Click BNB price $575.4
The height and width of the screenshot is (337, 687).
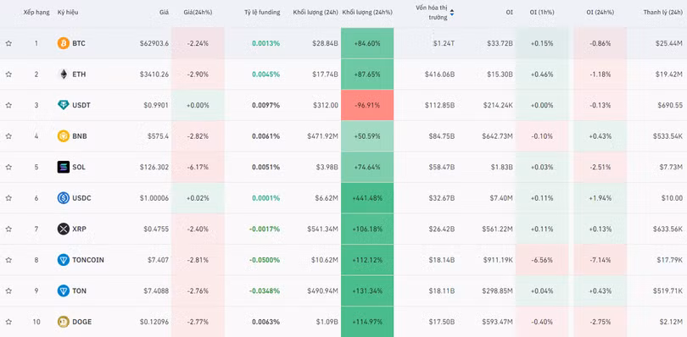click(x=158, y=136)
